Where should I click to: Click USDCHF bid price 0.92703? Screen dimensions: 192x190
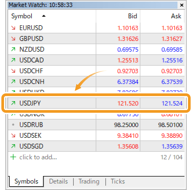click(128, 71)
